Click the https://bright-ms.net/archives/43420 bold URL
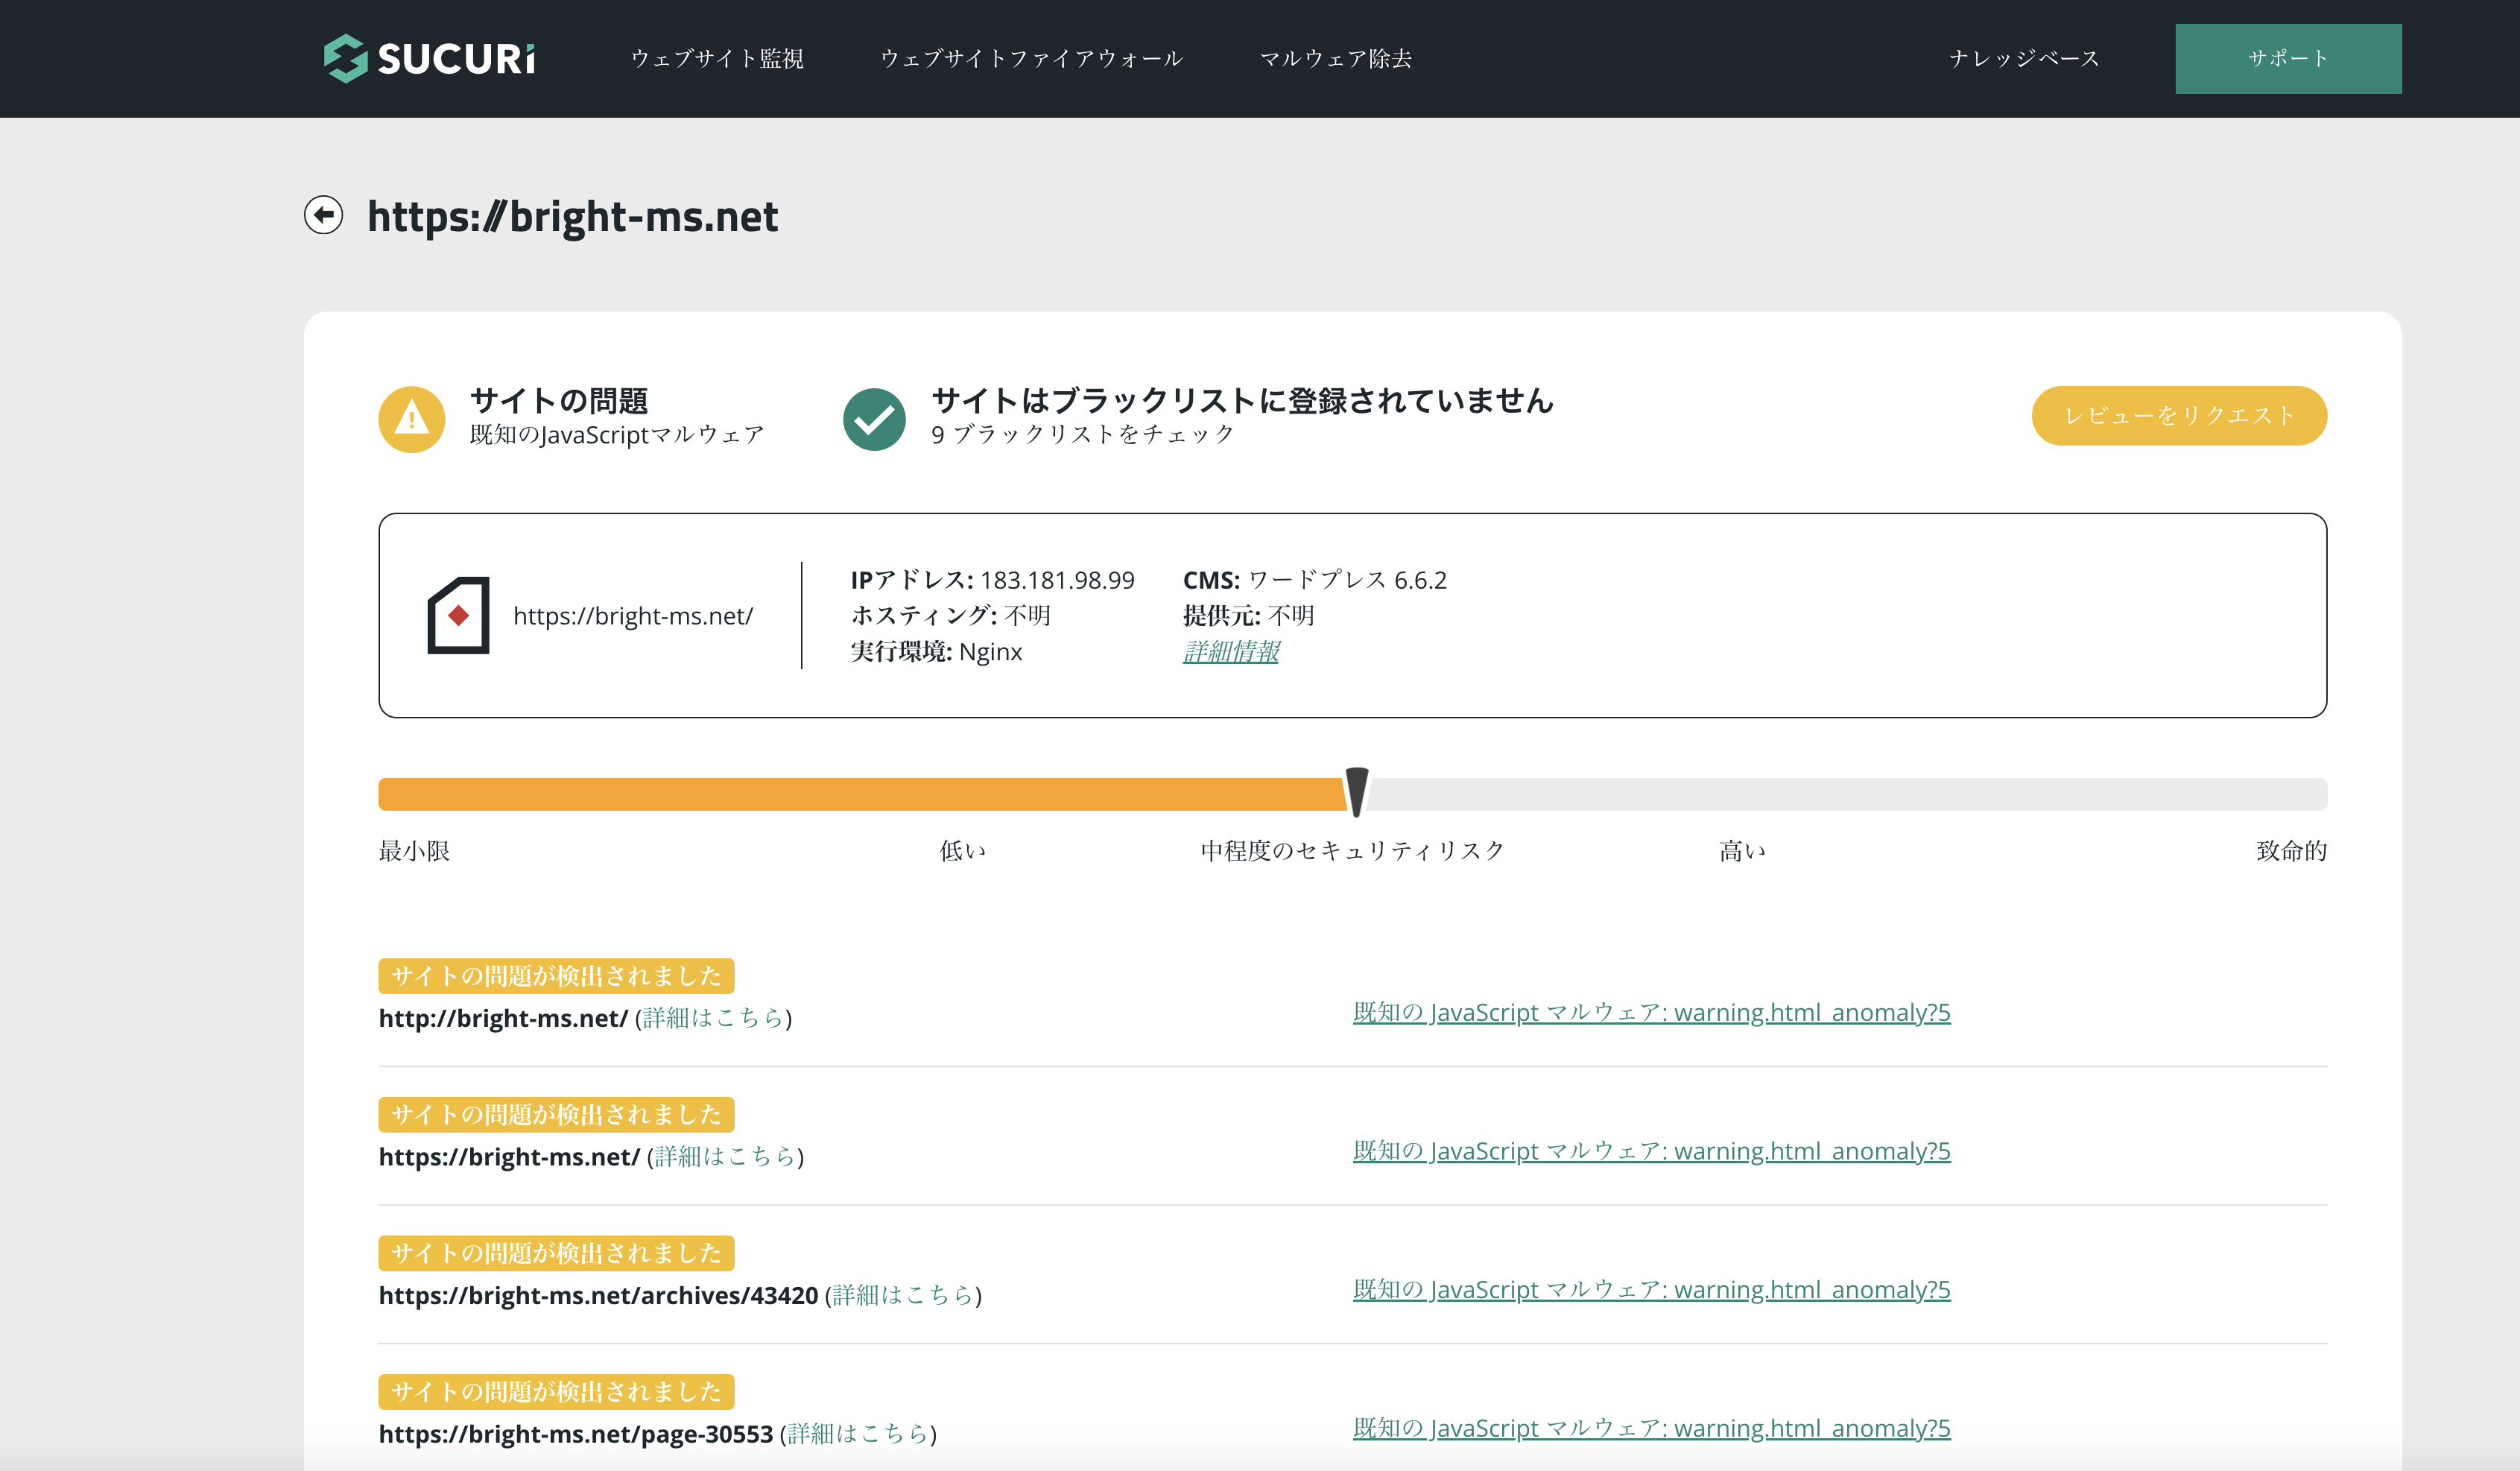The width and height of the screenshot is (2520, 1471). pyautogui.click(x=598, y=1295)
